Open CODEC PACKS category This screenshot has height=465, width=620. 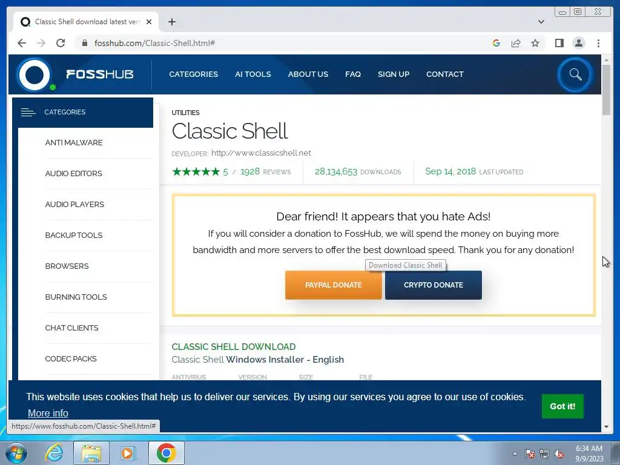tap(71, 358)
